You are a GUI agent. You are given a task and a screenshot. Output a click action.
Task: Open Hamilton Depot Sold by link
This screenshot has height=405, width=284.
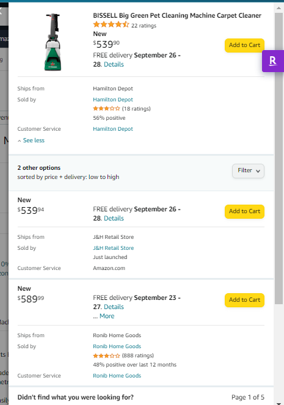(x=113, y=100)
